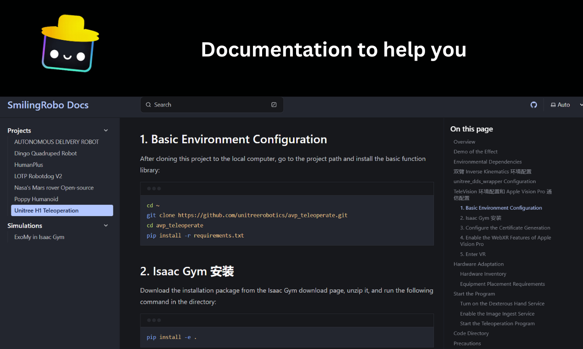Jump to 4. Enable the WebXR Features
This screenshot has width=583, height=349.
click(505, 241)
